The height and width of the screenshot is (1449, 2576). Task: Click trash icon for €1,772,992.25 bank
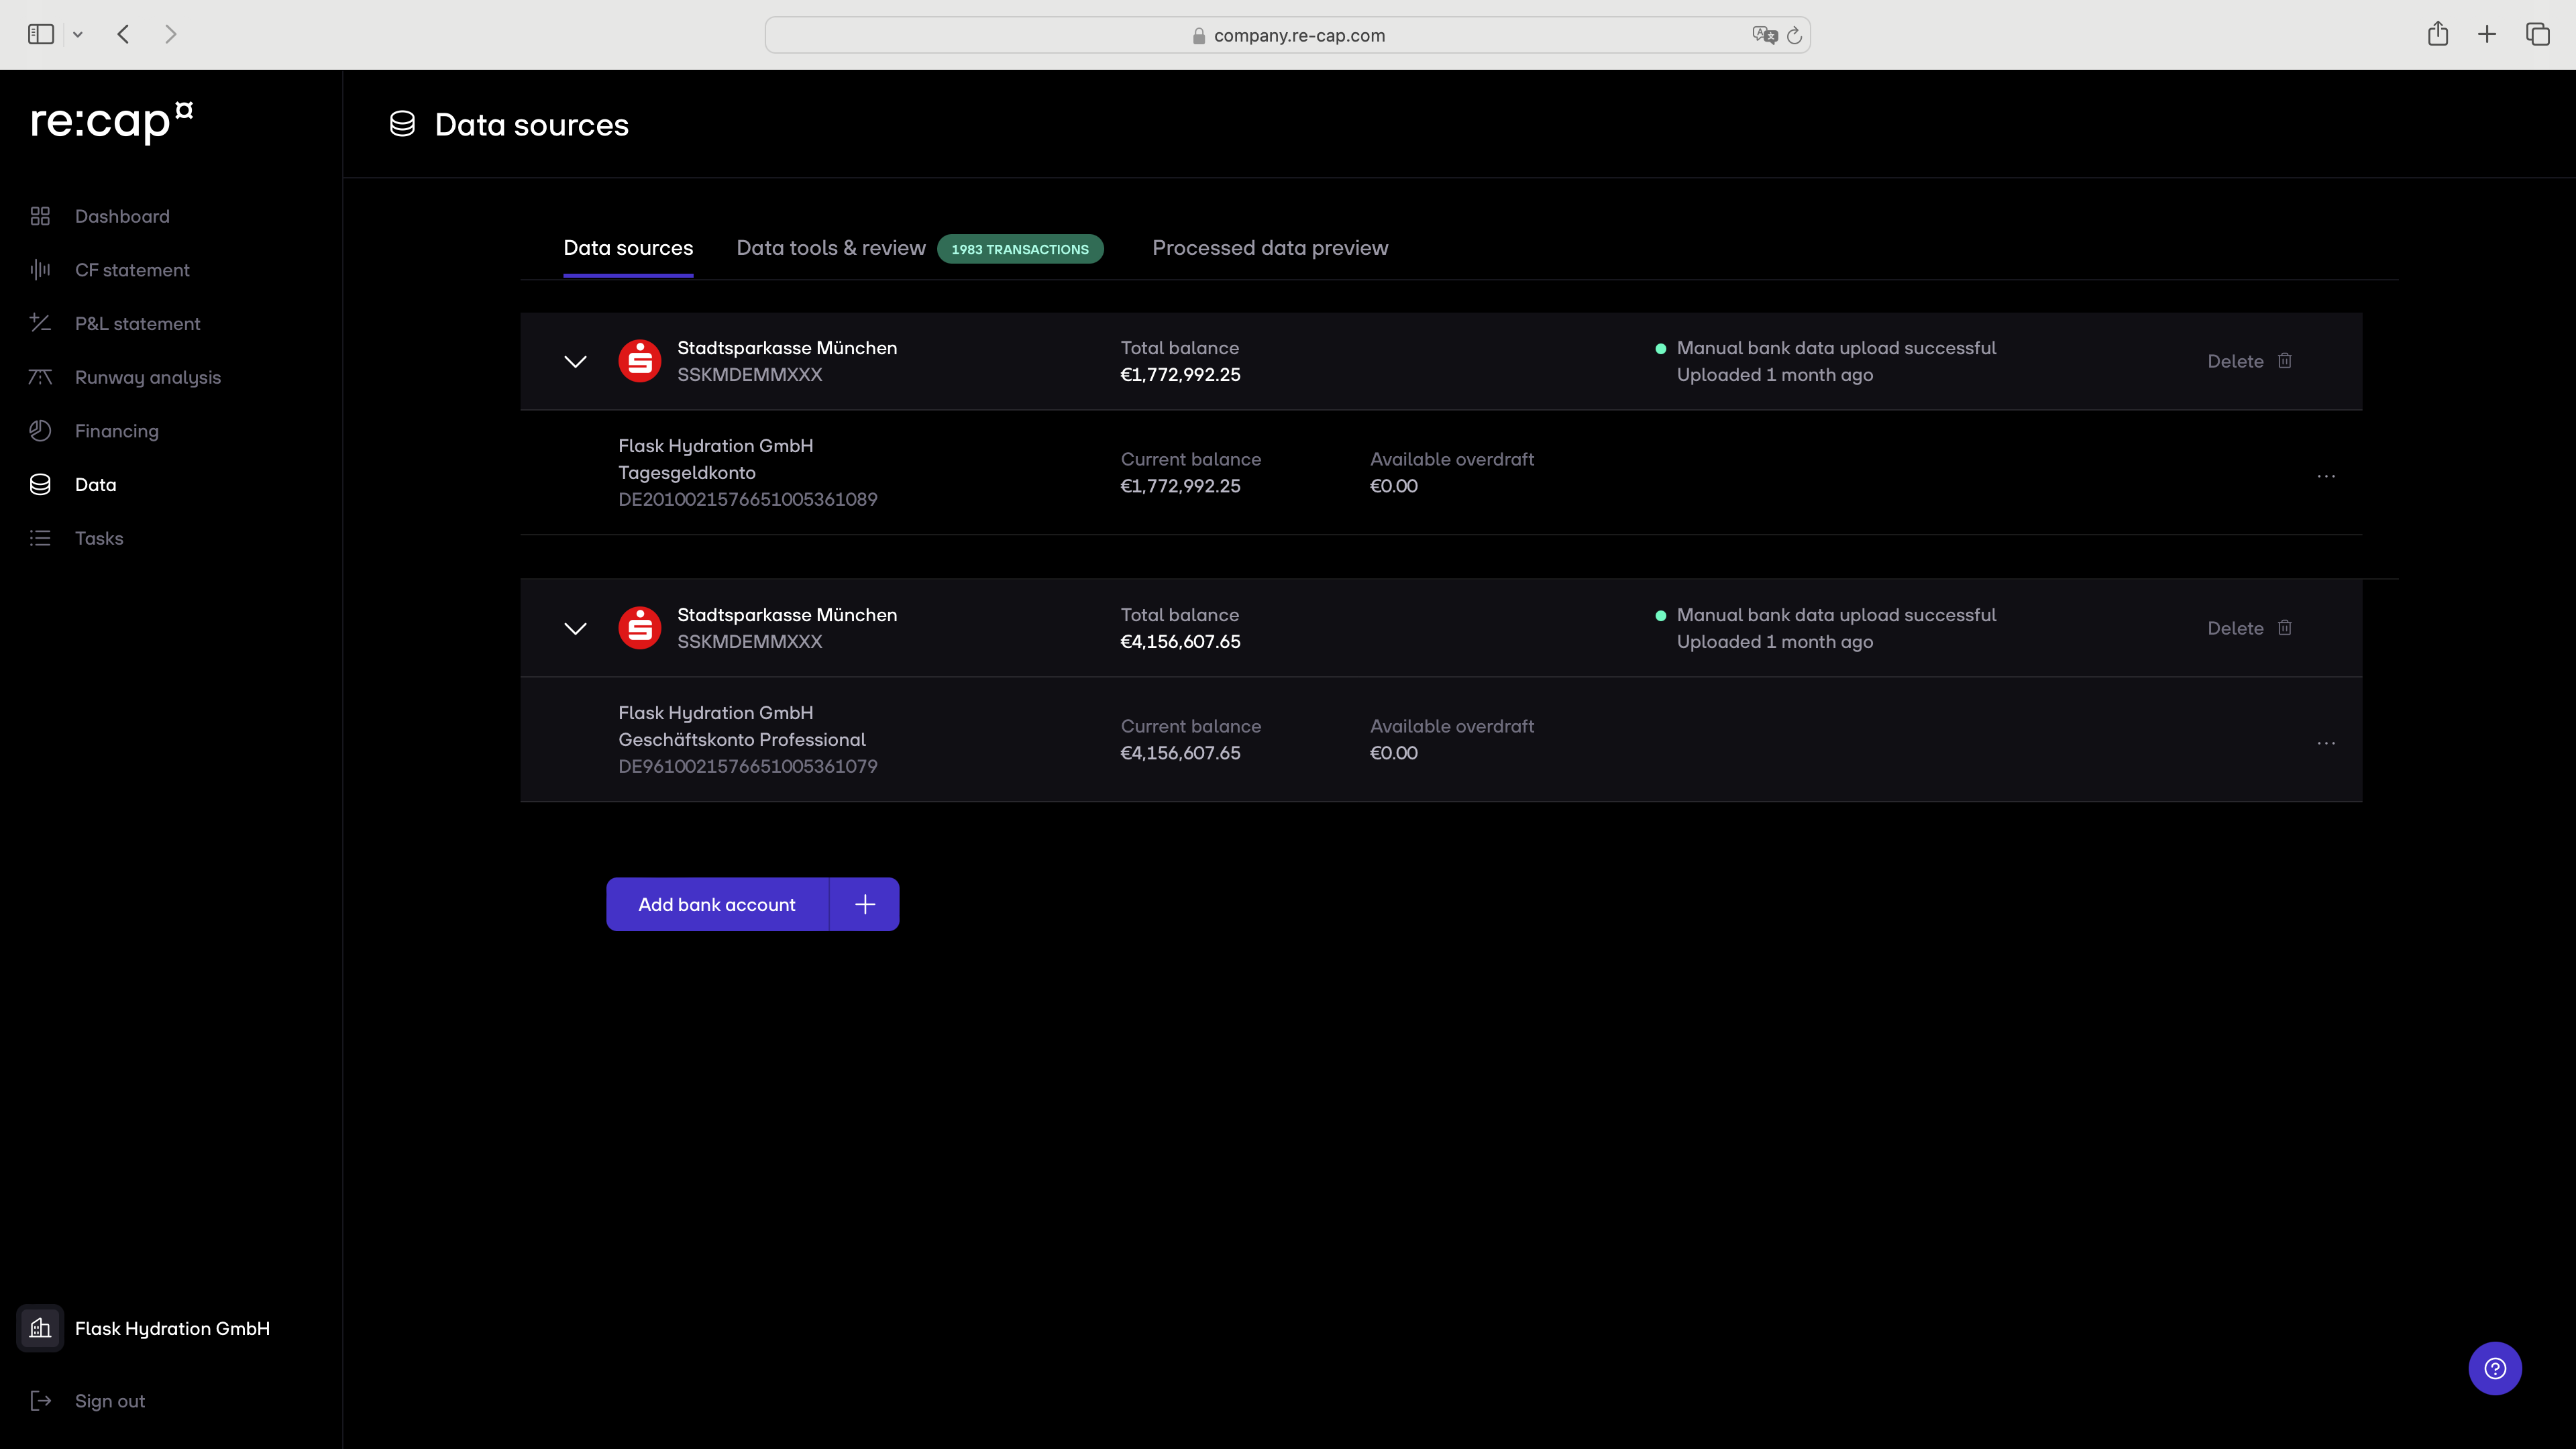pyautogui.click(x=2285, y=360)
